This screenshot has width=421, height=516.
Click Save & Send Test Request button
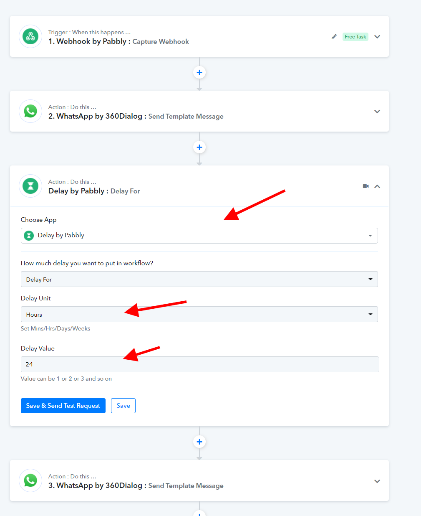click(63, 406)
